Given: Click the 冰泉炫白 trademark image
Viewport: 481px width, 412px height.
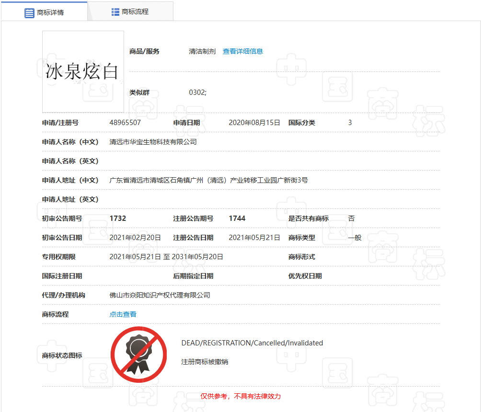Looking at the screenshot, I should click(83, 71).
